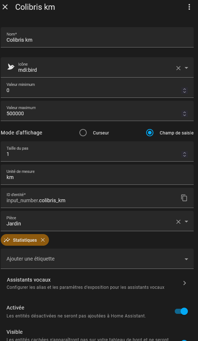Expand the Icône picker dropdown
This screenshot has height=341, width=198.
click(186, 68)
